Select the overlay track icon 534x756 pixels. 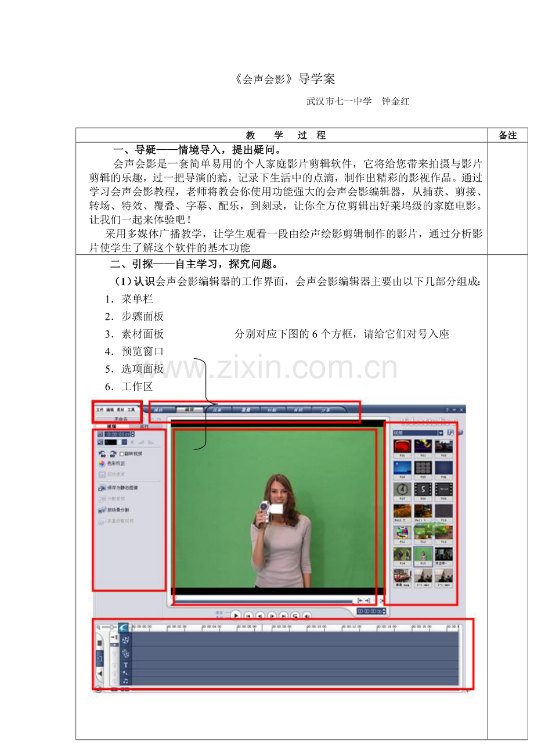coord(125,653)
